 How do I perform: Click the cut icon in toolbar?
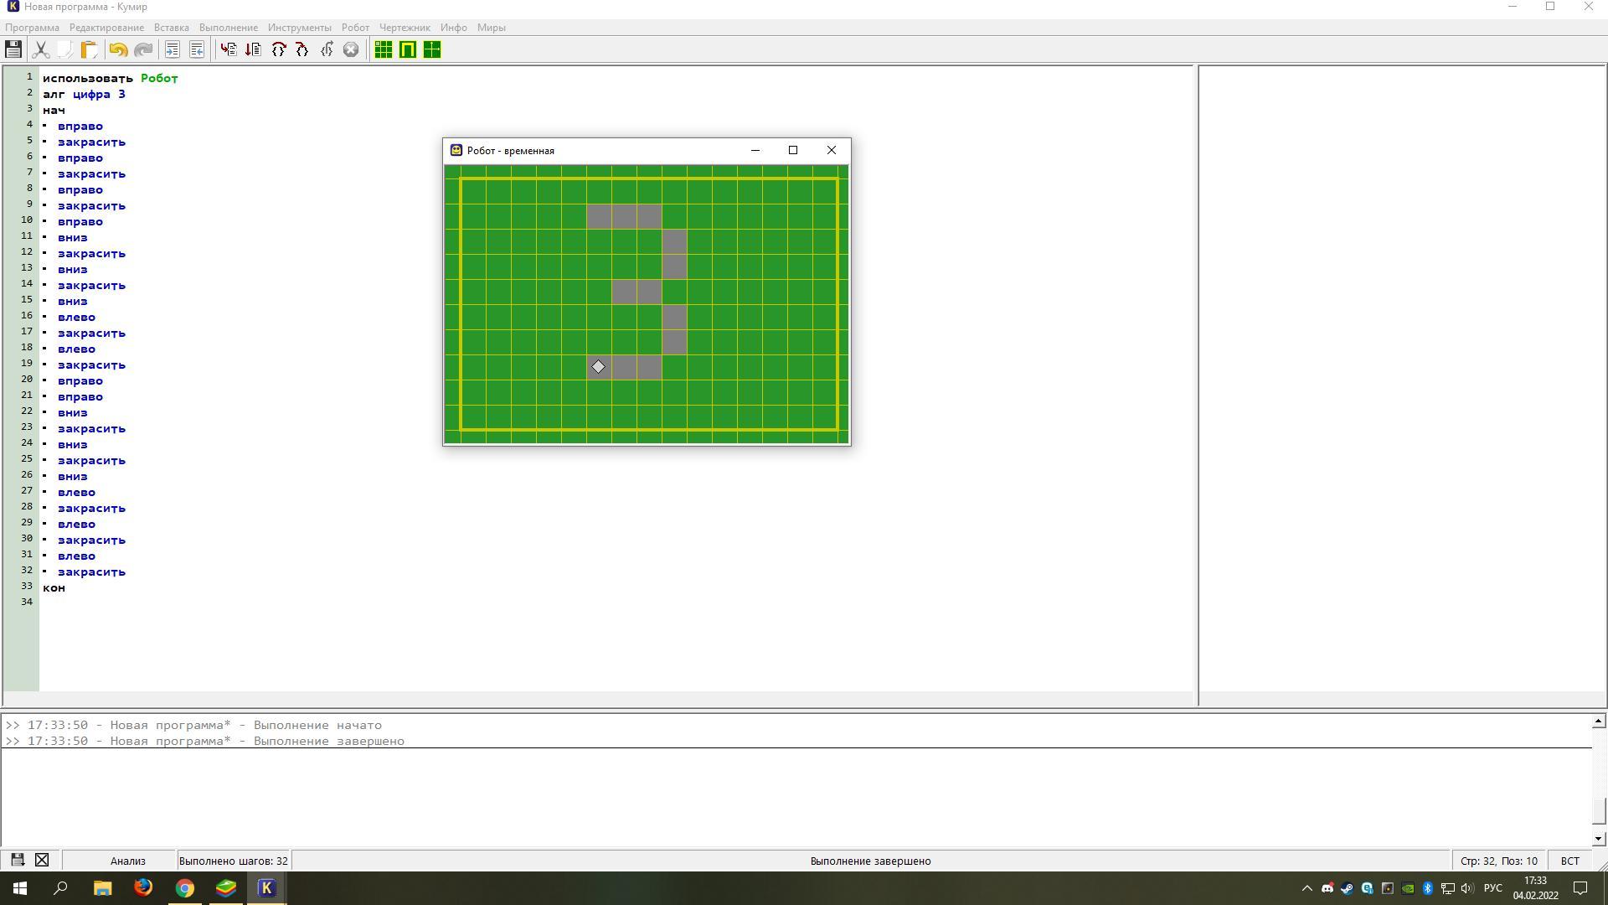[39, 49]
